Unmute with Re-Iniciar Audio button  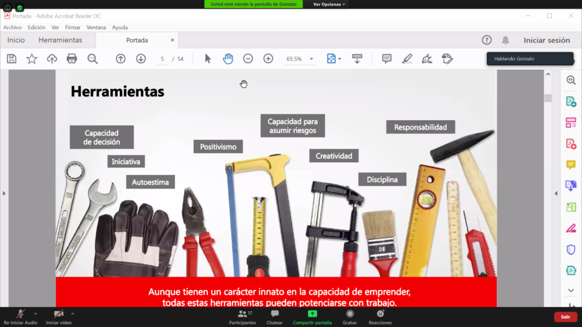(x=20, y=316)
